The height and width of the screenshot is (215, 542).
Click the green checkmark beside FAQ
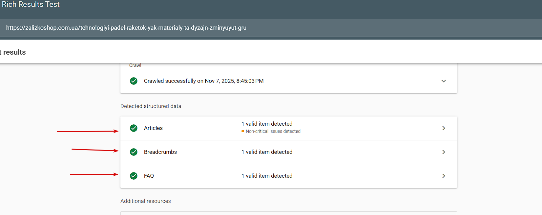click(x=134, y=176)
